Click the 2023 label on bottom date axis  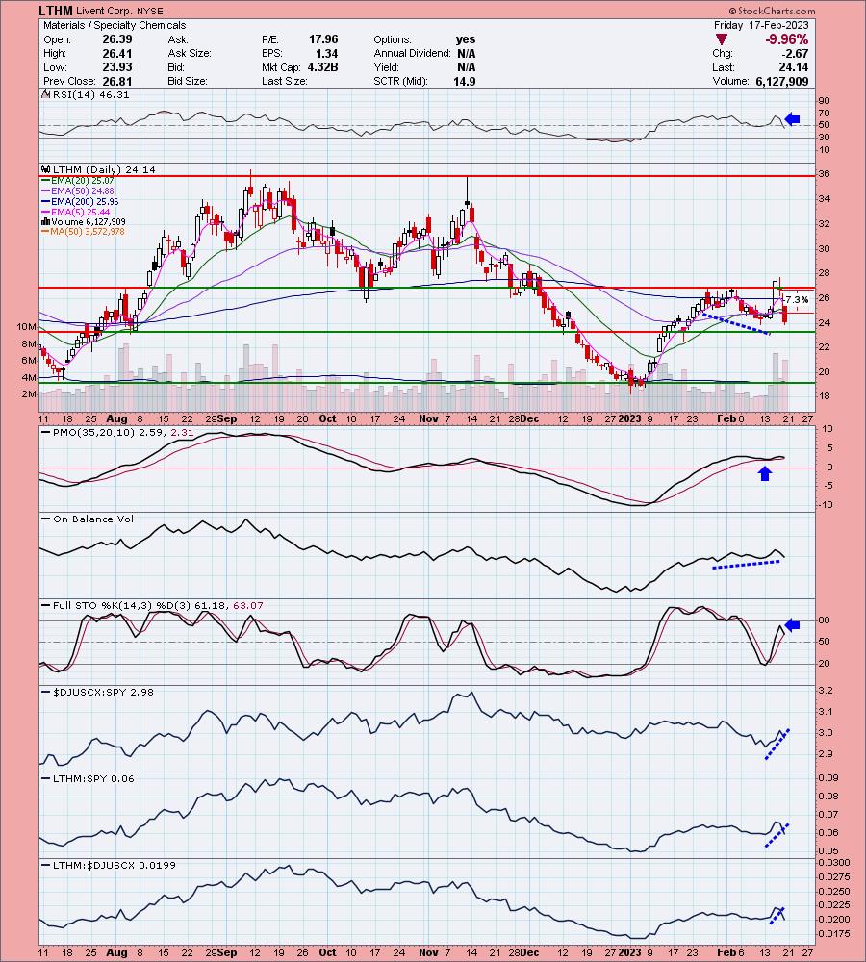click(x=629, y=952)
